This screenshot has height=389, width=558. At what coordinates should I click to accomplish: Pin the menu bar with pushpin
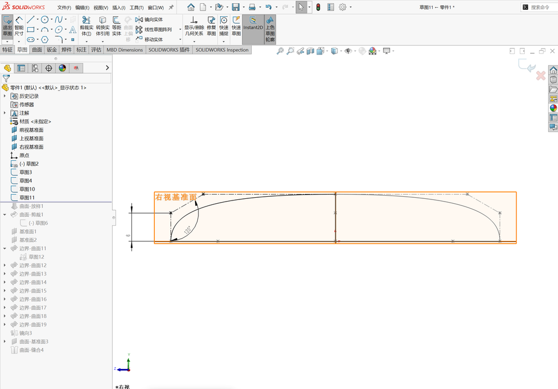171,7
